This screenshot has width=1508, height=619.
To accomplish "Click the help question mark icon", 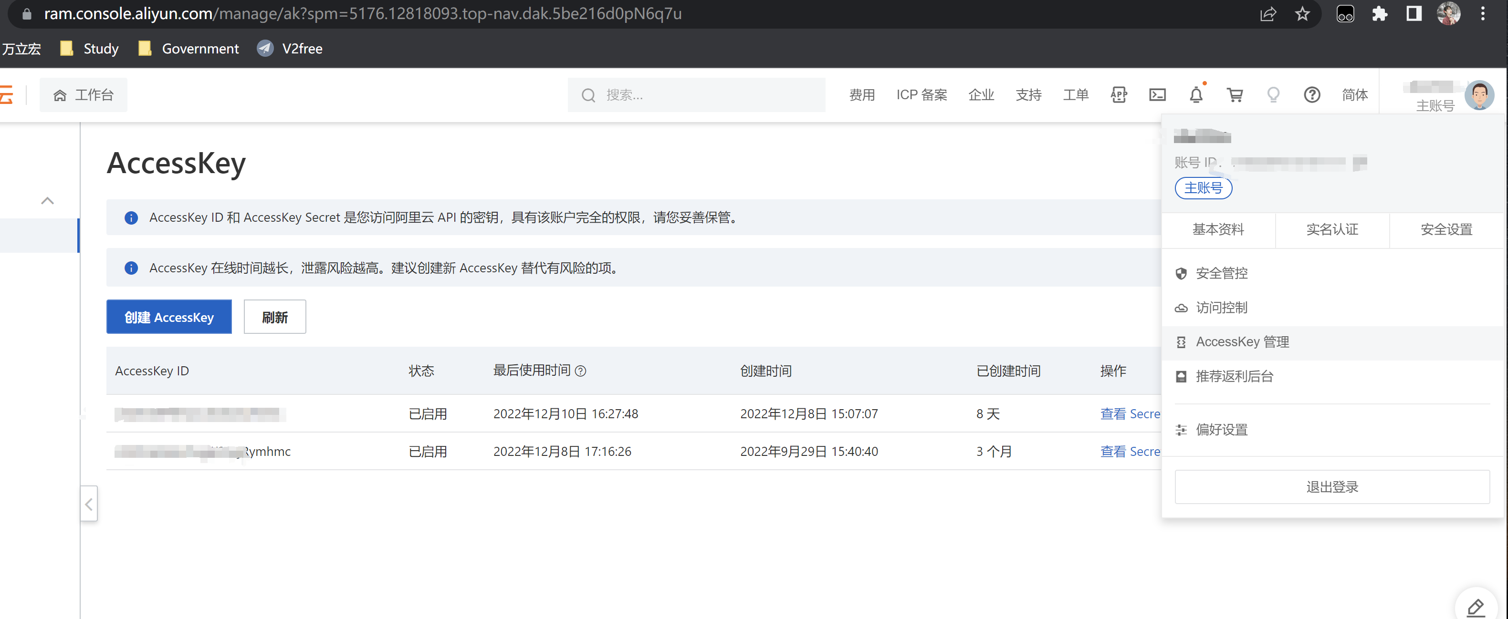I will [1311, 95].
